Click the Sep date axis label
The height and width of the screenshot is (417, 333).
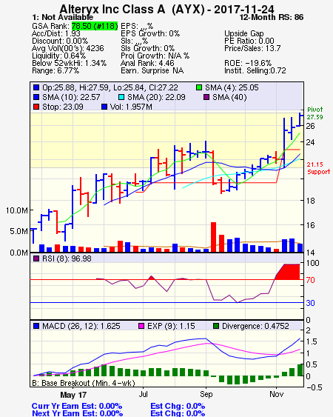tap(206, 394)
